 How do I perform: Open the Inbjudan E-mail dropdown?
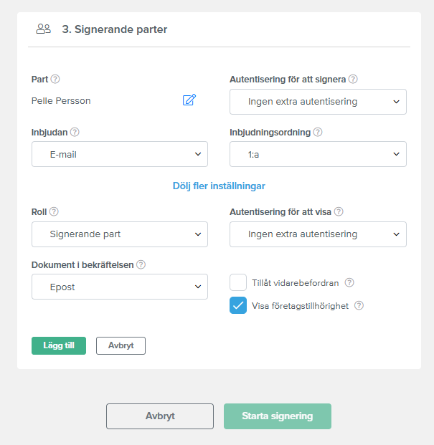click(x=120, y=154)
